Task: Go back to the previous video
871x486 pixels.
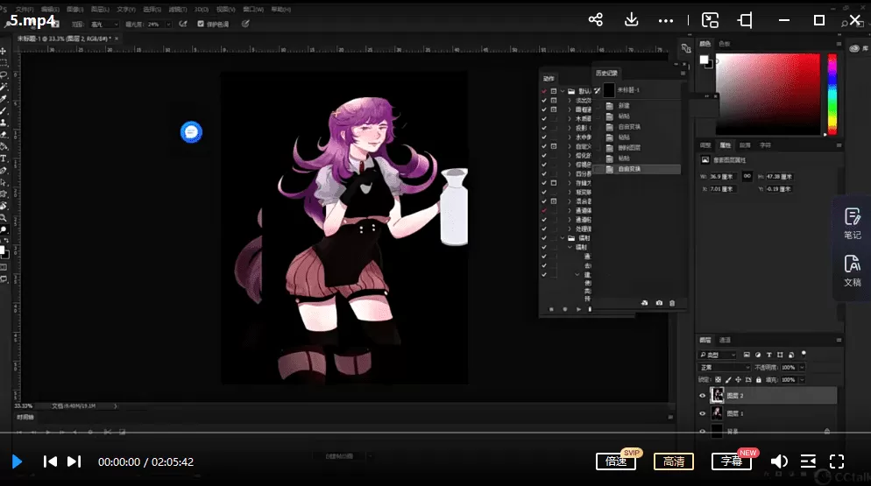Action: click(x=50, y=461)
